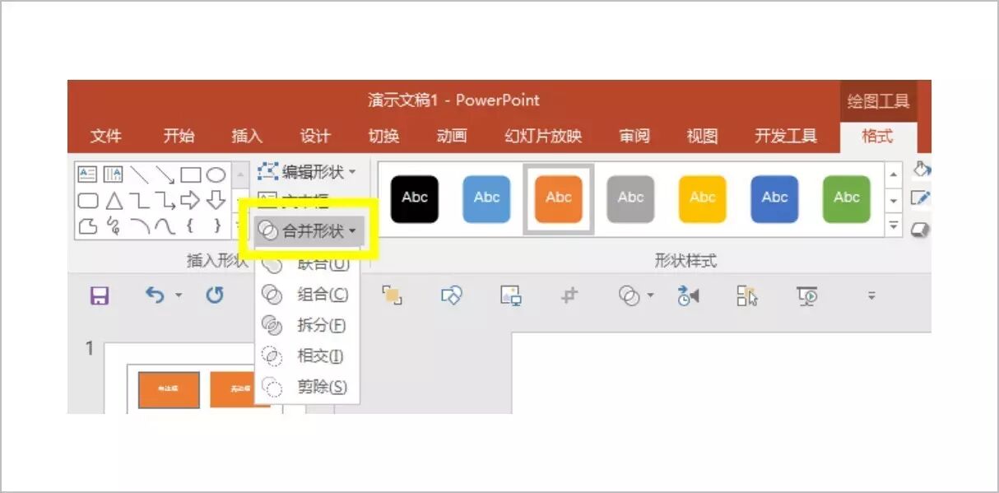
Task: Switch to the 开发工具 tab
Action: (x=786, y=136)
